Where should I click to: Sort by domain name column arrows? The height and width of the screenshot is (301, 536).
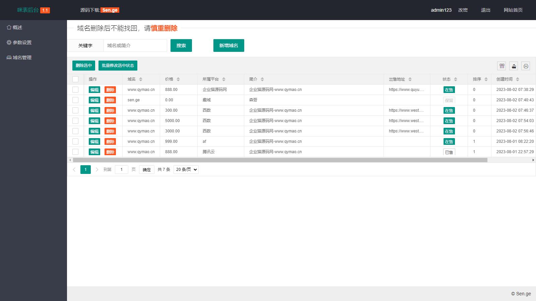tap(141, 79)
